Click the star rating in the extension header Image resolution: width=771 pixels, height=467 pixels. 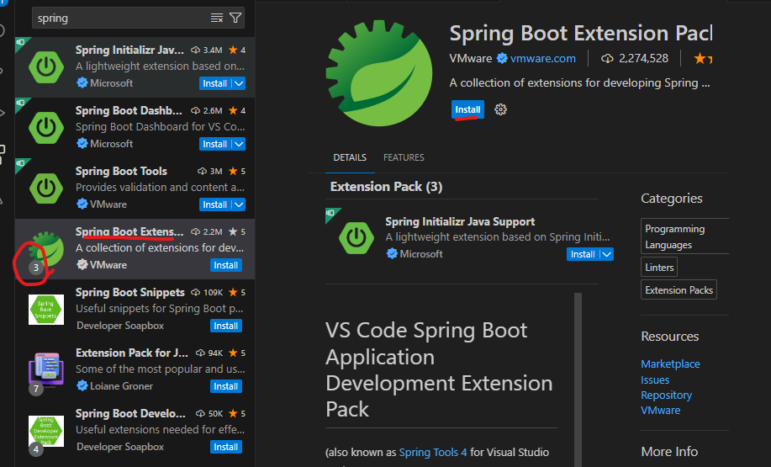click(703, 59)
